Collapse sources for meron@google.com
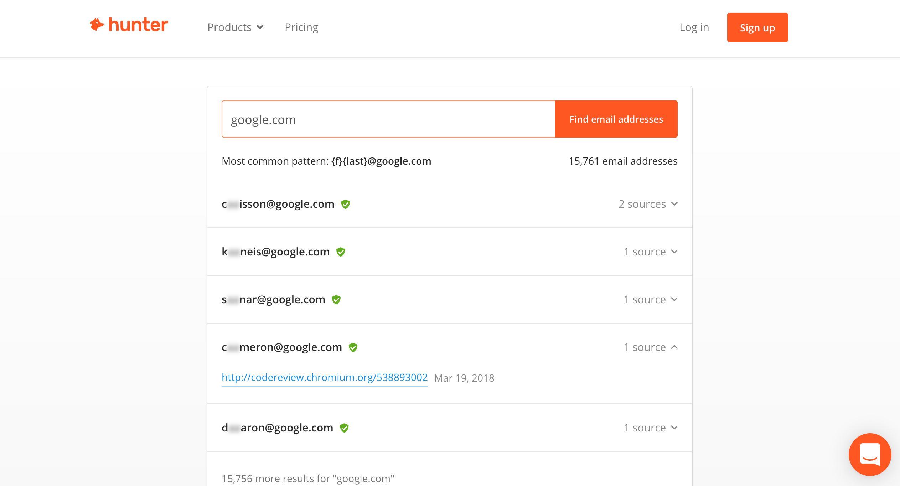900x486 pixels. click(651, 347)
